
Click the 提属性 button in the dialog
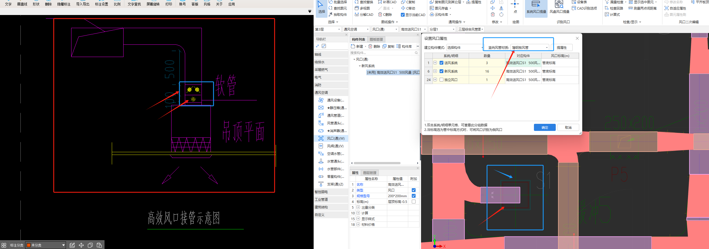[561, 48]
